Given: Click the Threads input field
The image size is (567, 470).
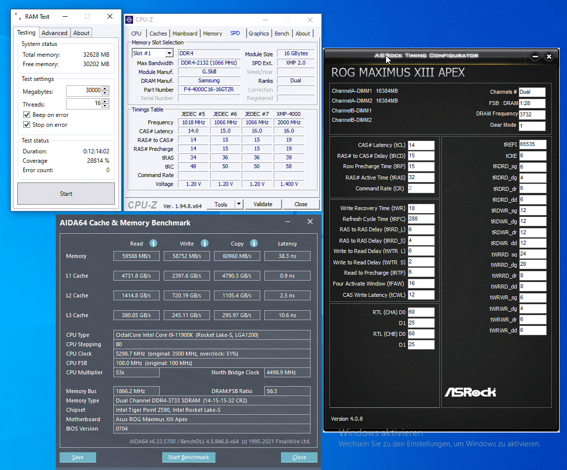Looking at the screenshot, I should [x=84, y=104].
